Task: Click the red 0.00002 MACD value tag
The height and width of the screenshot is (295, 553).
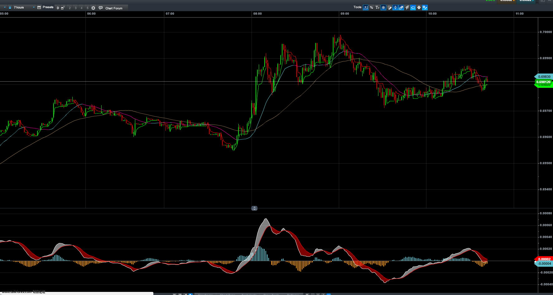Action: pyautogui.click(x=544, y=259)
